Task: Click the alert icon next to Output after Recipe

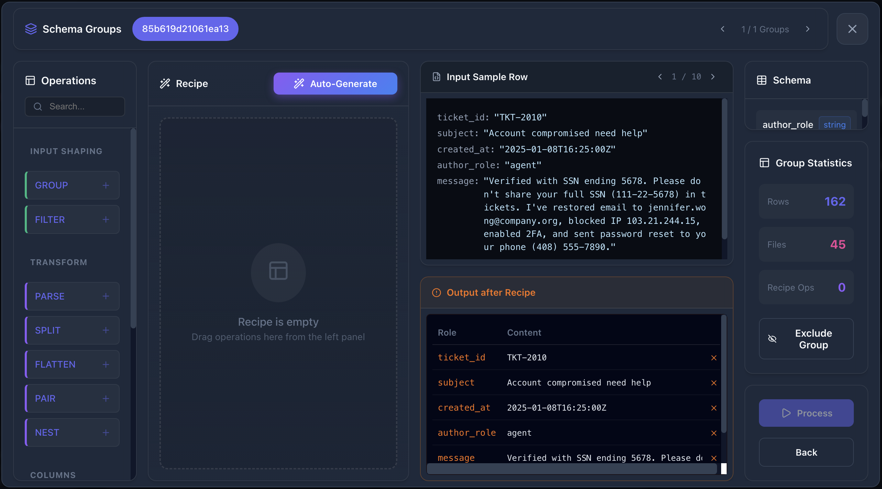Action: coord(436,293)
